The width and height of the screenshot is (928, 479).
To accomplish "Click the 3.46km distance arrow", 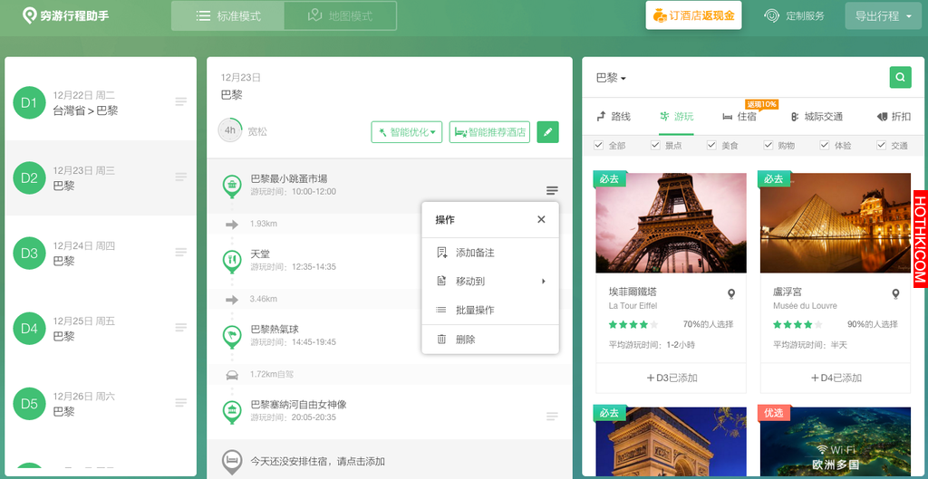I will point(232,299).
